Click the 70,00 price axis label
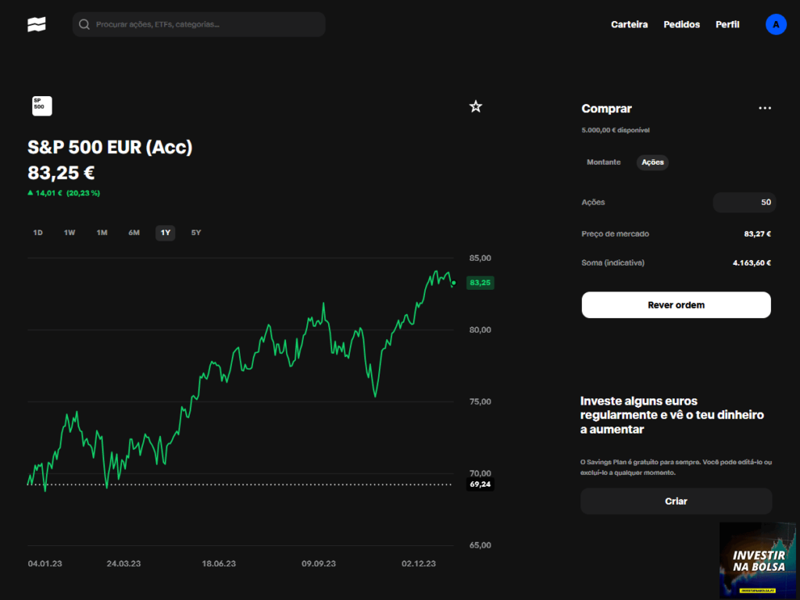The width and height of the screenshot is (800, 600). 480,473
